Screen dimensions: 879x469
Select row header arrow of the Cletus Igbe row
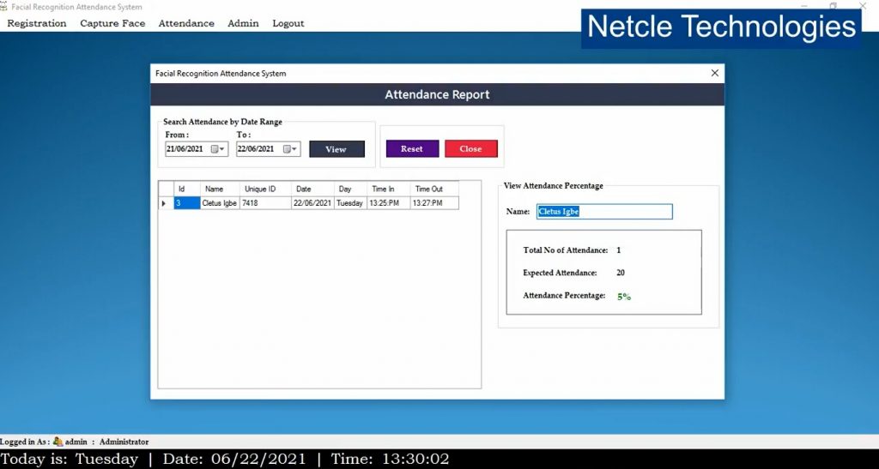pos(166,203)
